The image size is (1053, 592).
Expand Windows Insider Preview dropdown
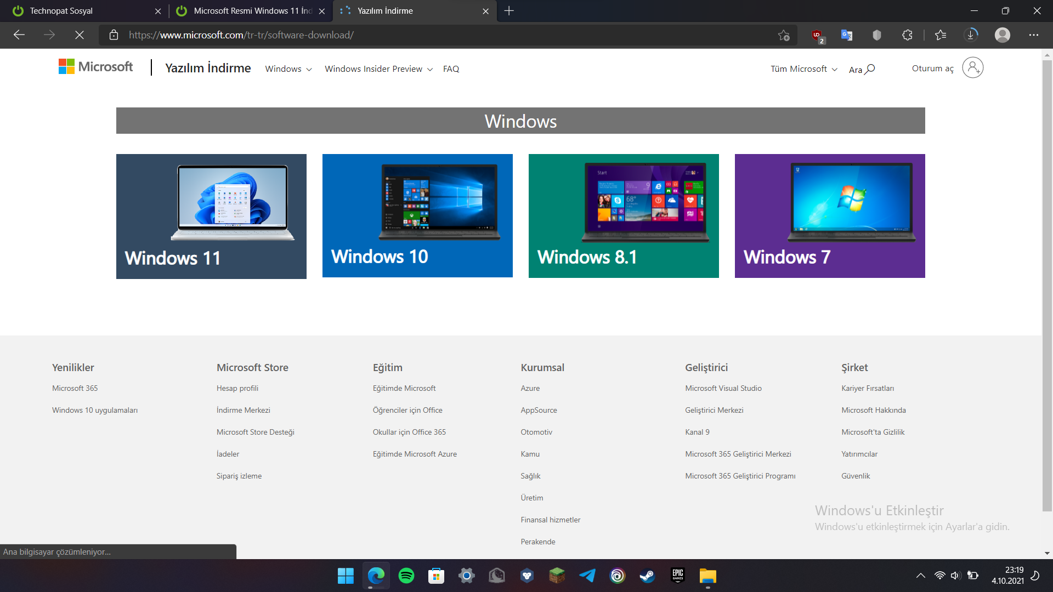point(378,69)
